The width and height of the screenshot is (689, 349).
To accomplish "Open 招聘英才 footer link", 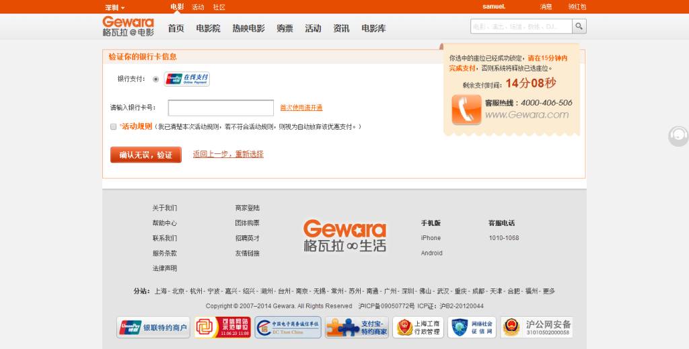I will click(248, 238).
